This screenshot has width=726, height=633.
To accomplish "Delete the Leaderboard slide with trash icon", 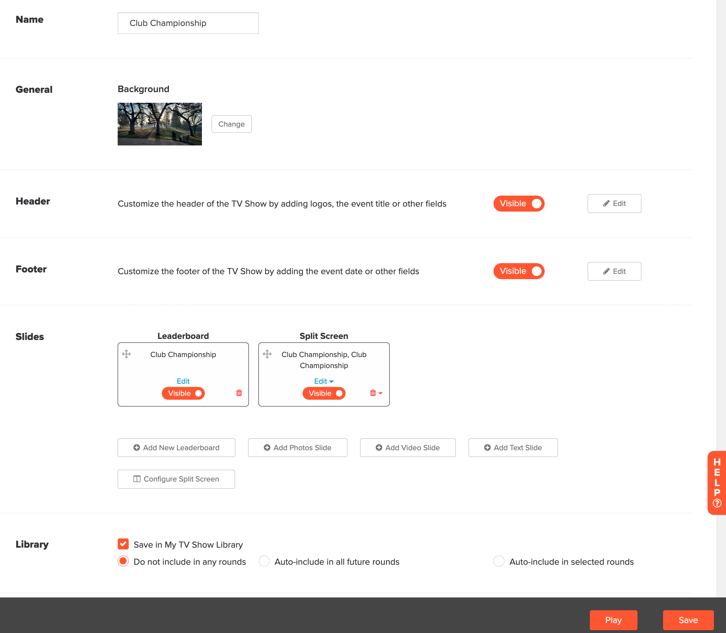I will point(239,393).
